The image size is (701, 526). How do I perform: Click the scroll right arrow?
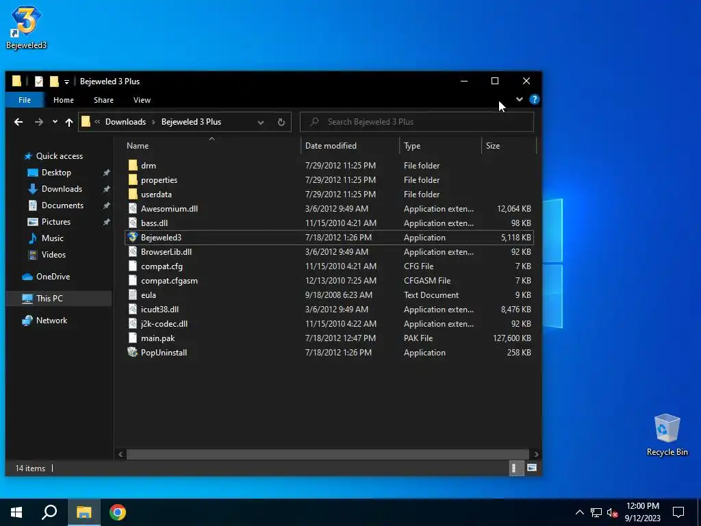(535, 454)
